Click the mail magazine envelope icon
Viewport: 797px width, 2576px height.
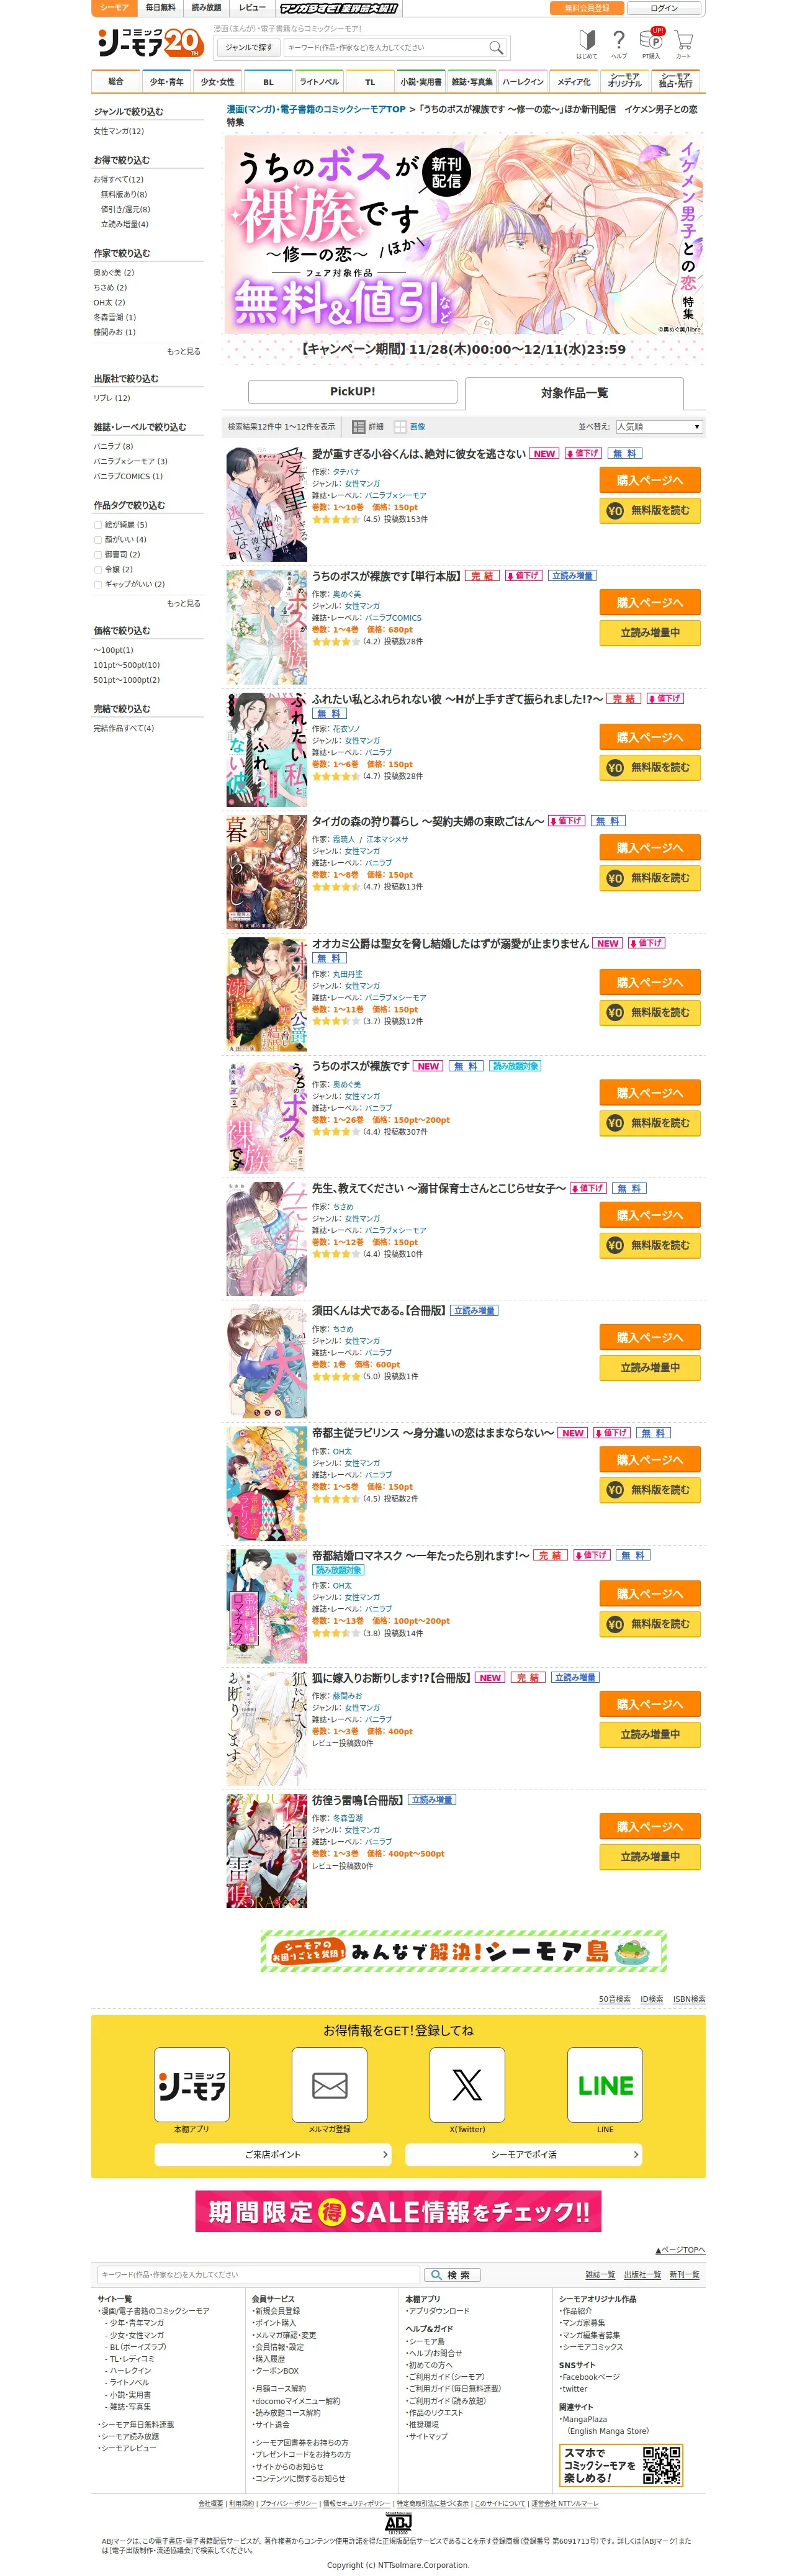[329, 2084]
